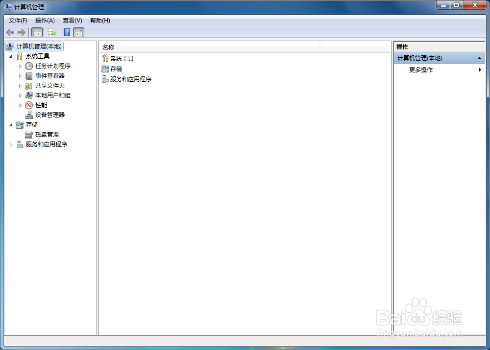Select 事件查看器 label in the tree
Viewport: 490px width, 350px height.
click(x=50, y=76)
